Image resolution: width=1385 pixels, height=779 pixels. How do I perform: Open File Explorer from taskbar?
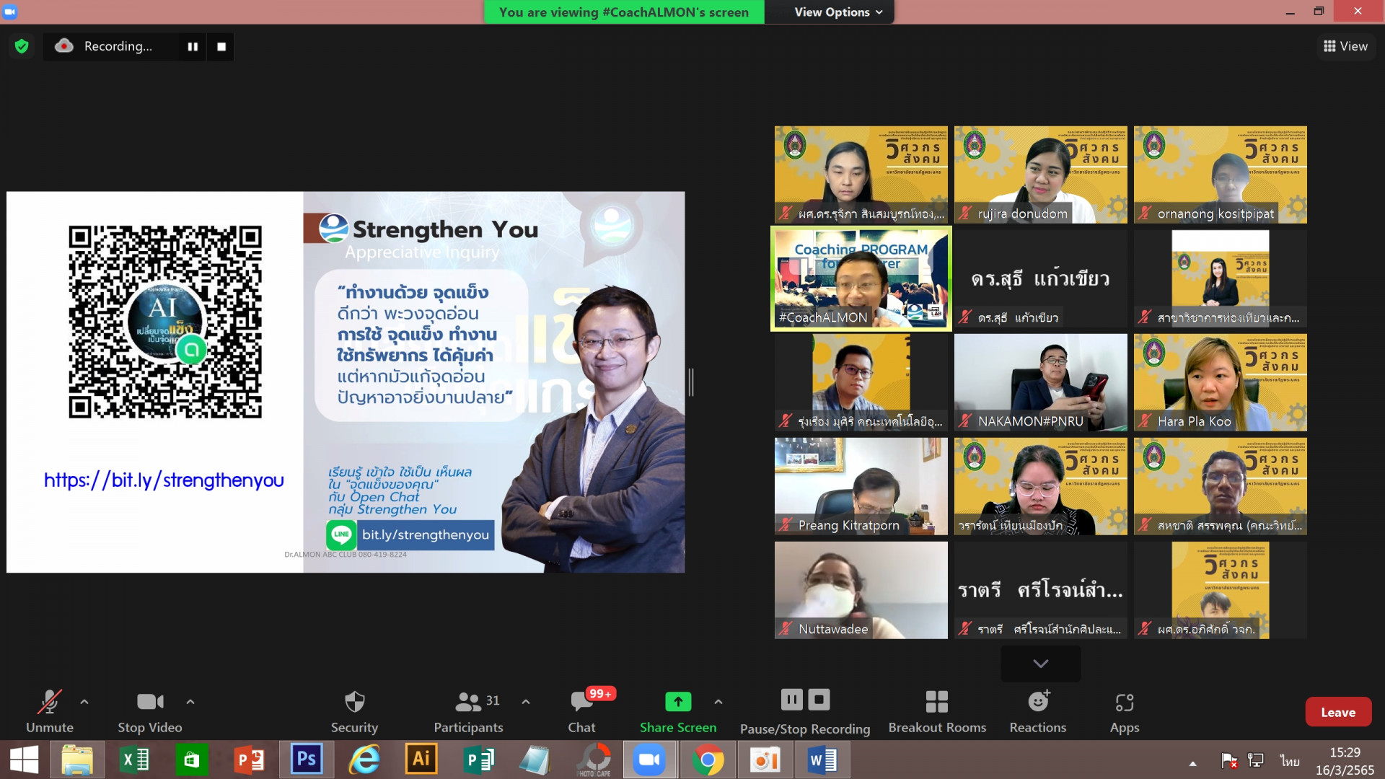[x=77, y=760]
